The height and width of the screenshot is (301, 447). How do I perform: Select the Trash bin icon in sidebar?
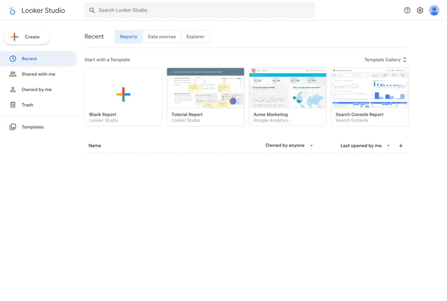pyautogui.click(x=13, y=105)
